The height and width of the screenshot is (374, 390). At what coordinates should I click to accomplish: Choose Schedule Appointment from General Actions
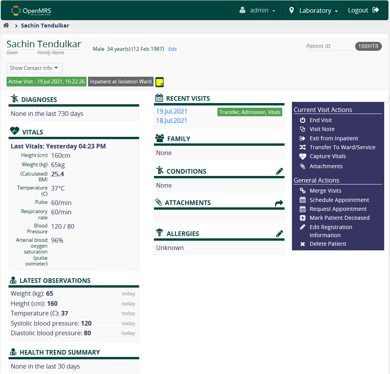click(x=339, y=200)
